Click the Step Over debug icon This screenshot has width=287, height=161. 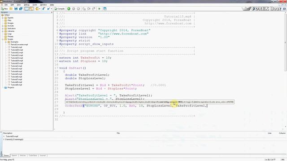click(89, 9)
